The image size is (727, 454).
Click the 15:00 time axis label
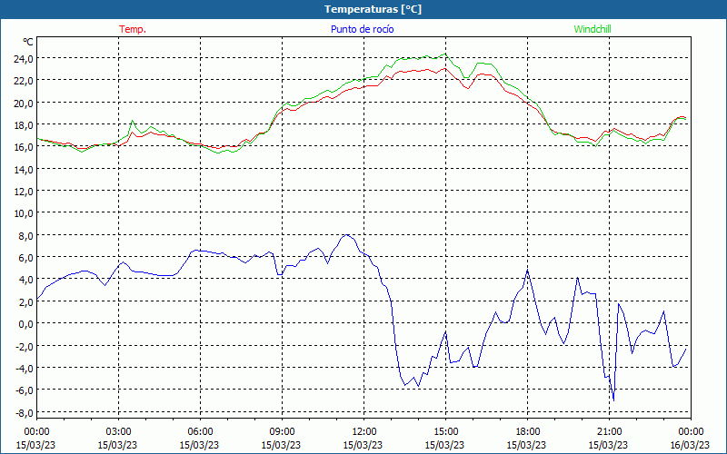click(x=445, y=432)
